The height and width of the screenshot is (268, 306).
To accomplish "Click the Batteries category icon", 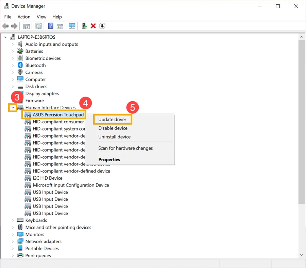I will [x=20, y=51].
